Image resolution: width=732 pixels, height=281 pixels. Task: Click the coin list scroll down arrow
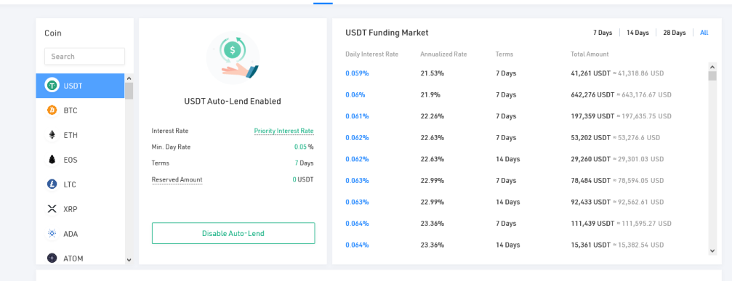129,260
